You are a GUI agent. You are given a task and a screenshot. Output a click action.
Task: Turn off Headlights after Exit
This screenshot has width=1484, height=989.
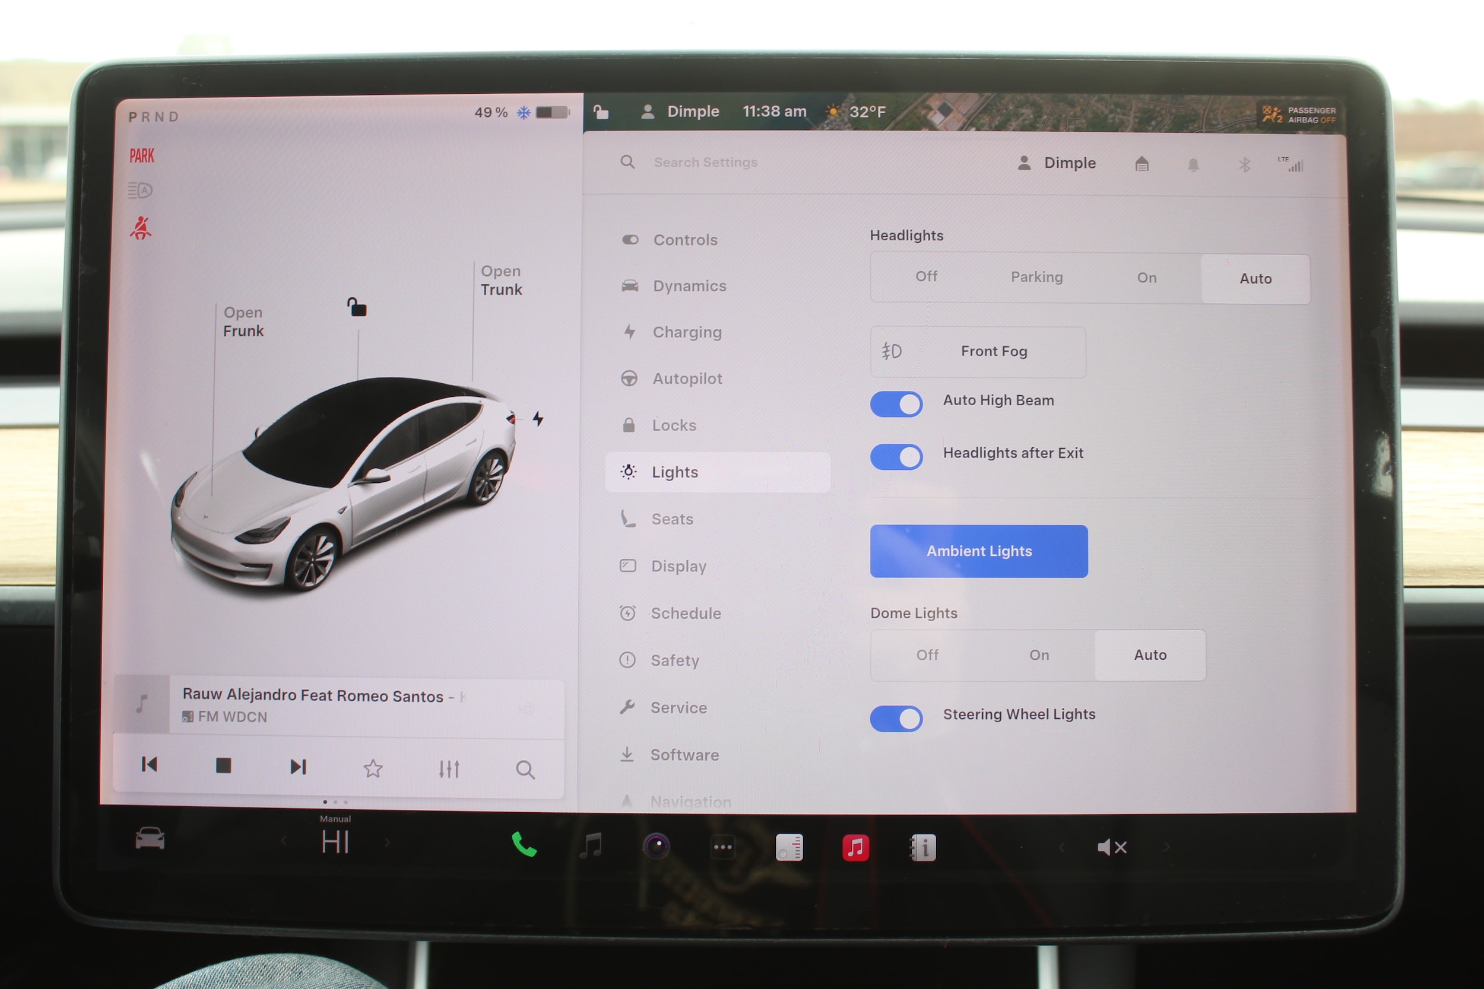[896, 457]
